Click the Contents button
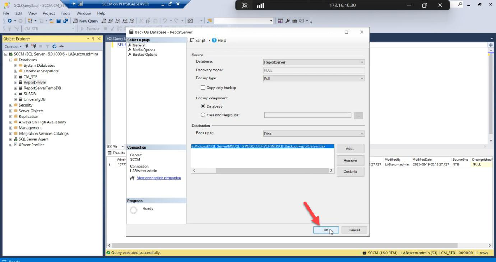The image size is (496, 262). pyautogui.click(x=350, y=172)
